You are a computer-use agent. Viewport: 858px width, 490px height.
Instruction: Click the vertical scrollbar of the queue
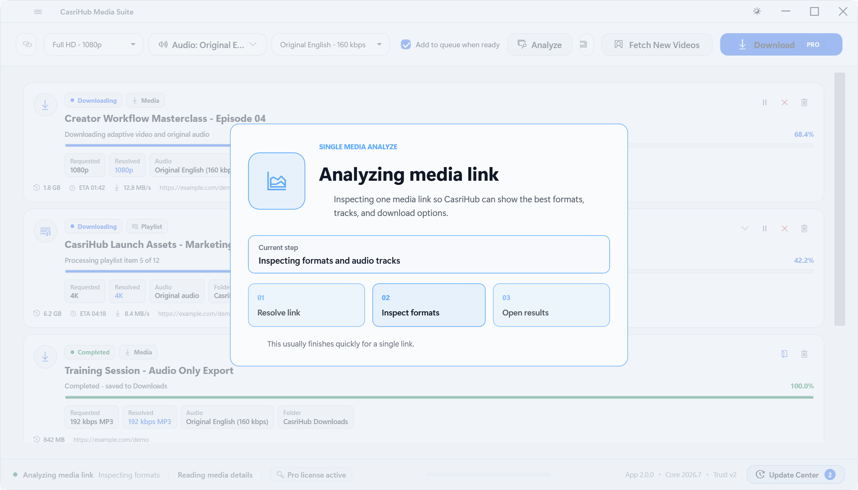pos(839,199)
